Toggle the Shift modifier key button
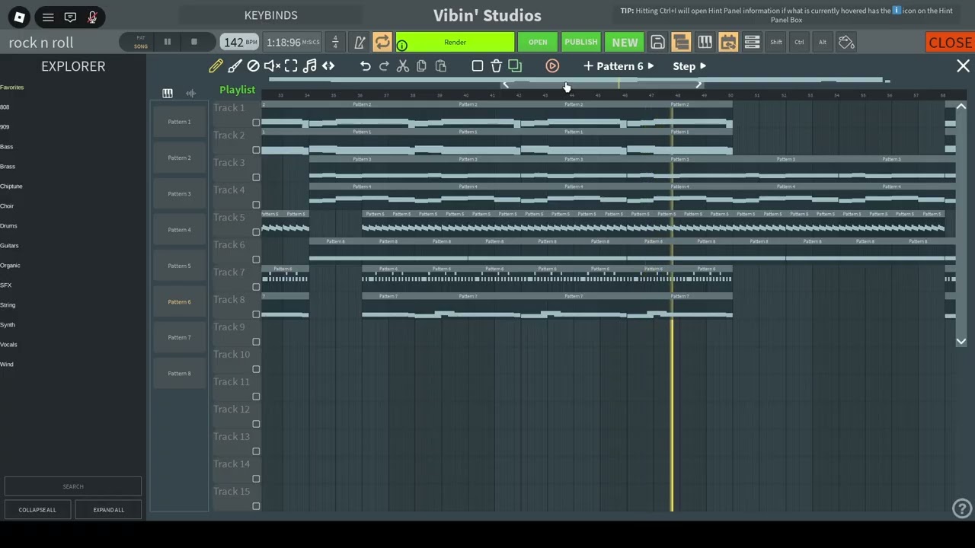The image size is (975, 548). tap(775, 43)
